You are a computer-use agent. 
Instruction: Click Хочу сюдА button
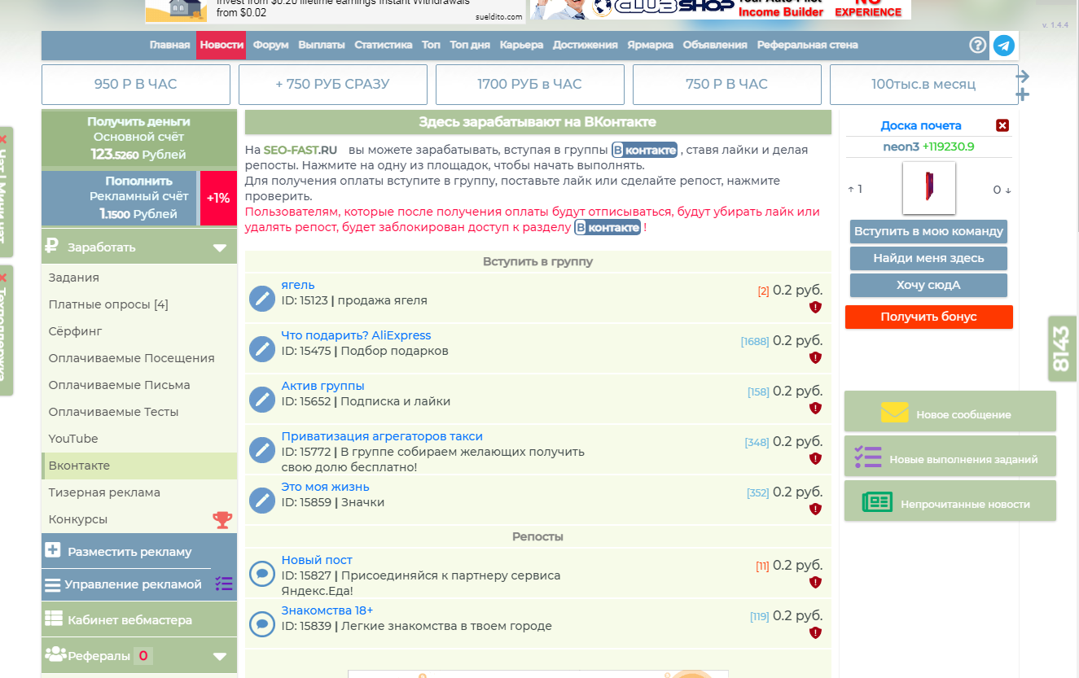(x=928, y=285)
